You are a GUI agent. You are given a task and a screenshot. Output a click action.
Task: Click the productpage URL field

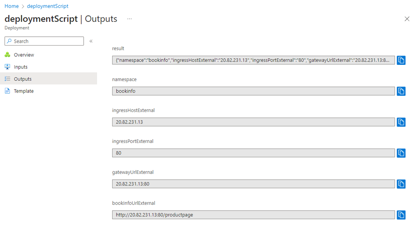pyautogui.click(x=253, y=215)
